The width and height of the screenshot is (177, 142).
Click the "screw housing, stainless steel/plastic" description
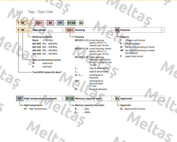tap(101, 61)
